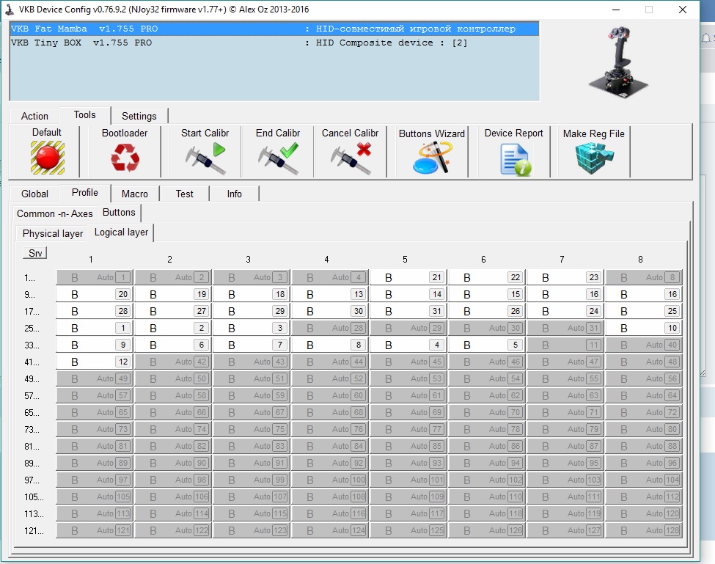Abort calibration using the Cancel Calibr icon

[350, 157]
